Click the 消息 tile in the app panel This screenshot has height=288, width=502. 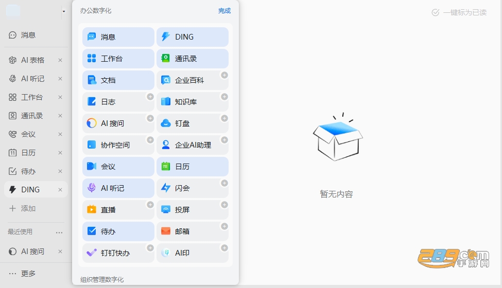tap(118, 37)
